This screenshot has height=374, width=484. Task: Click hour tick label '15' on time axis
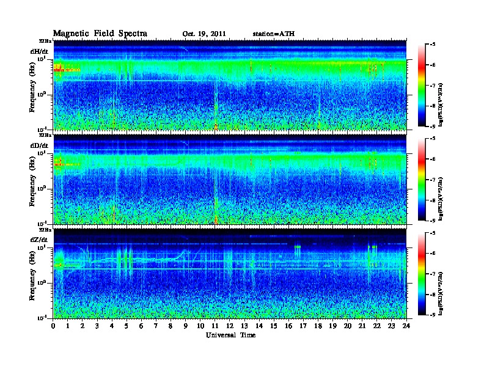pyautogui.click(x=274, y=326)
